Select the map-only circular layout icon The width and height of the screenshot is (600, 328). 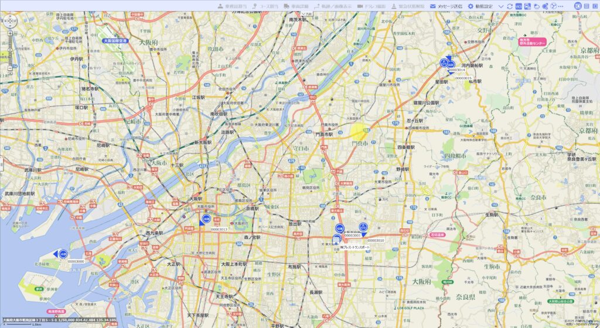tap(578, 6)
